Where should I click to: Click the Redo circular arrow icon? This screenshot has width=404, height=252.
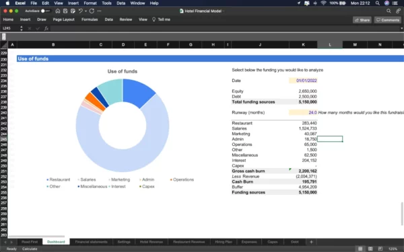[92, 11]
